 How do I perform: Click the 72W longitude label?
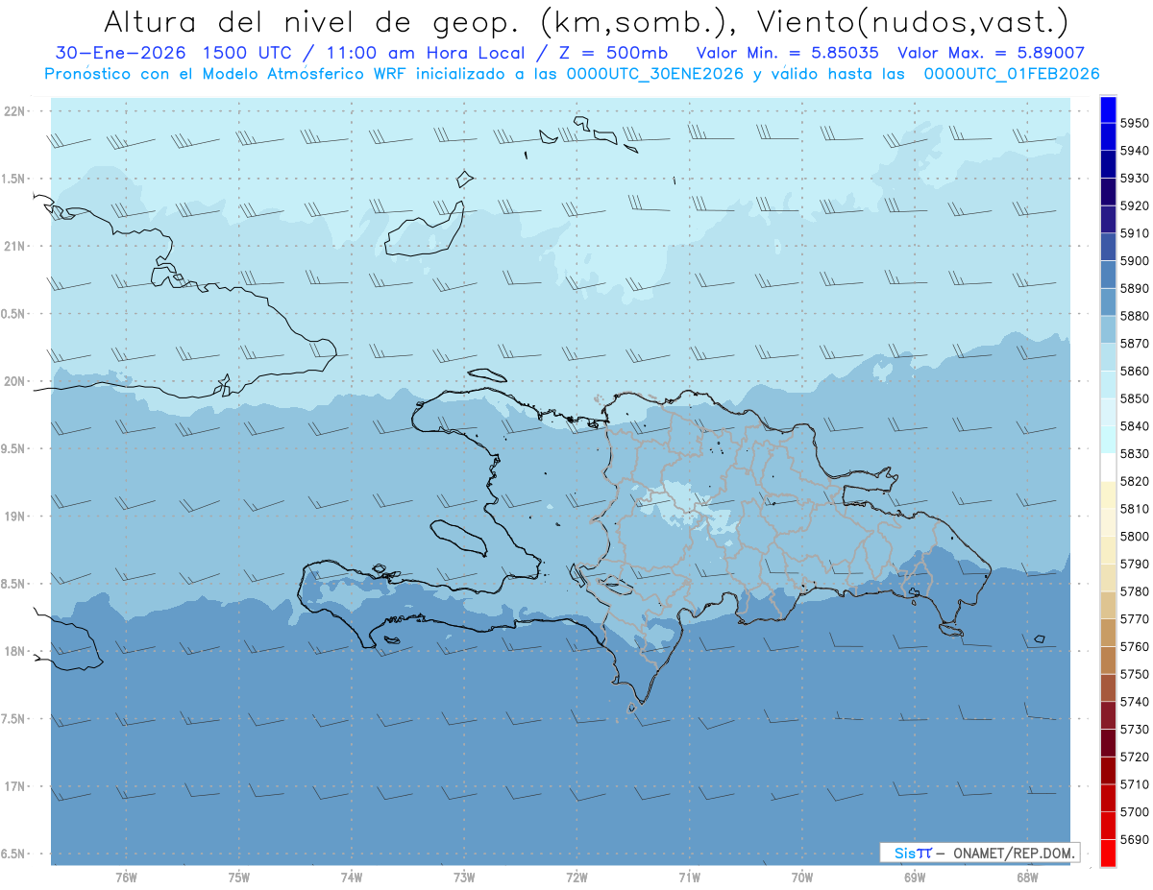point(576,877)
